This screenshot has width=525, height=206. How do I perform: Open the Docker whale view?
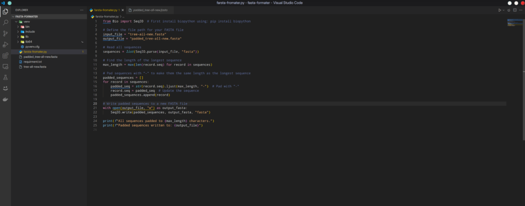[5, 99]
